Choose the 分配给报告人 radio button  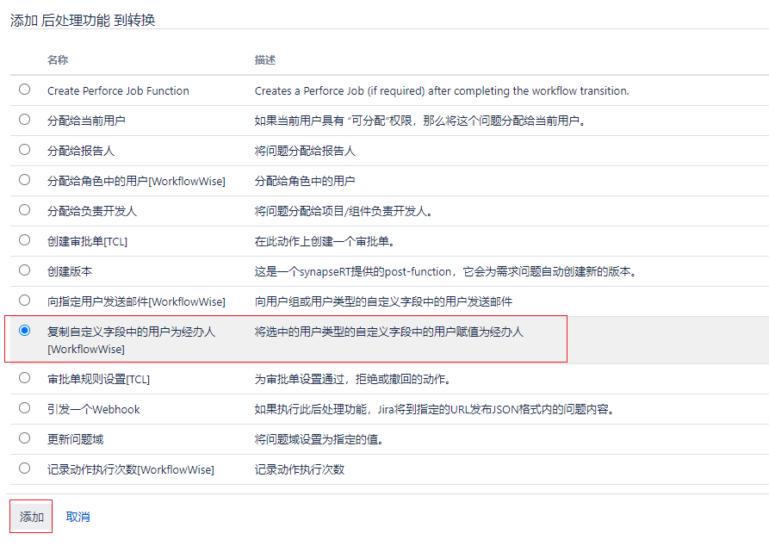coord(24,150)
